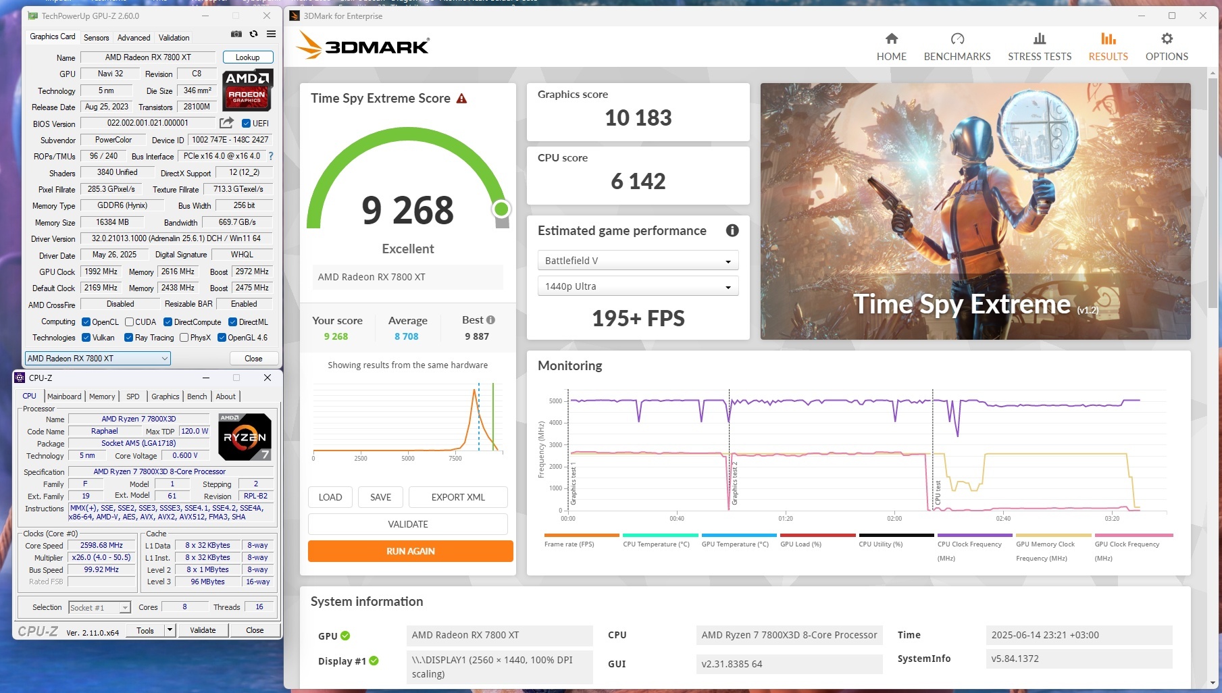Switch to GPU-Z Validation tab
Viewport: 1222px width, 693px height.
[x=174, y=38]
